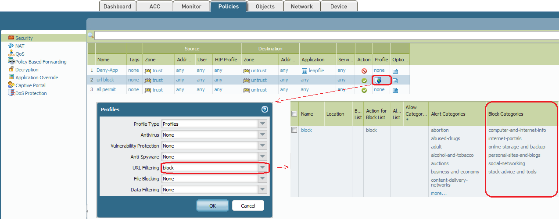Check the block profile row checkbox
The image size is (559, 219).
coord(294,130)
